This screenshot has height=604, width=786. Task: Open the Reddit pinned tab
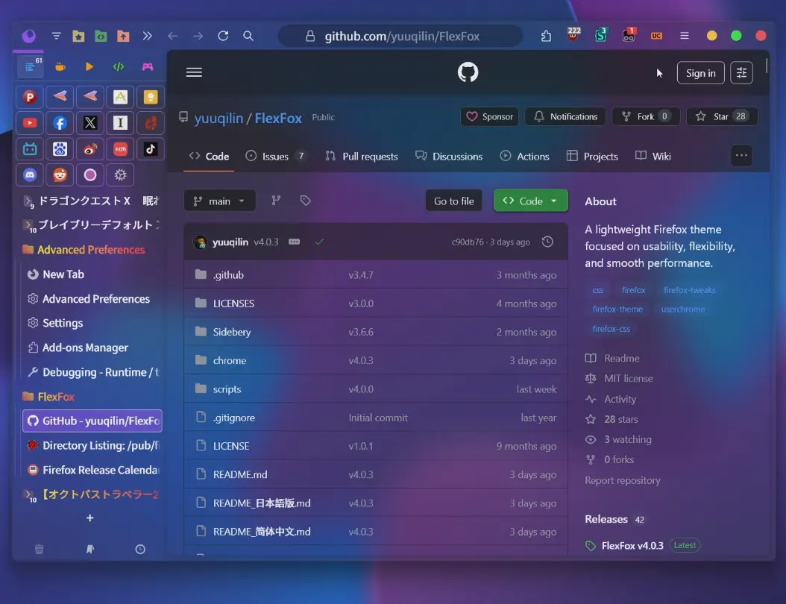coord(60,174)
